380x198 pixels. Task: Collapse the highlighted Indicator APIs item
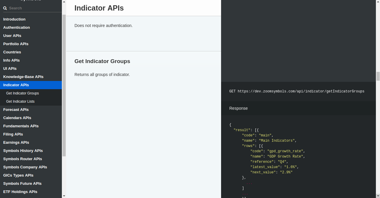(x=16, y=85)
